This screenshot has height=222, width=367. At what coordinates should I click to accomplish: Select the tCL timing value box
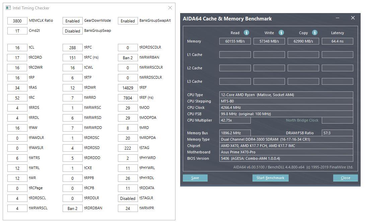click(x=17, y=48)
